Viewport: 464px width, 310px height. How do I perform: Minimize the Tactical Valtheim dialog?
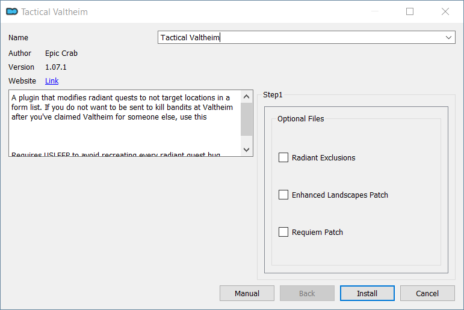pos(374,11)
